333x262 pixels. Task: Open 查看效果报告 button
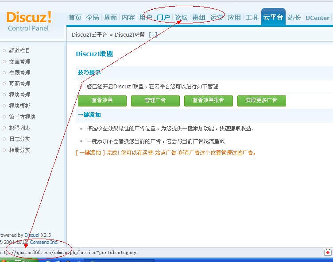(x=208, y=101)
